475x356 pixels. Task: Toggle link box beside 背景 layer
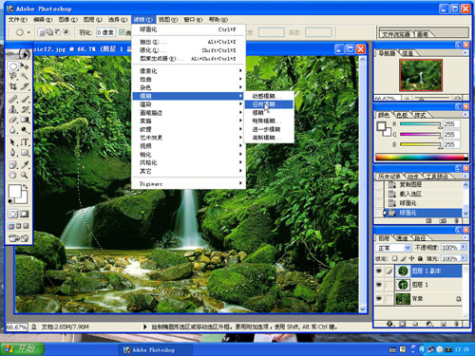pos(389,299)
